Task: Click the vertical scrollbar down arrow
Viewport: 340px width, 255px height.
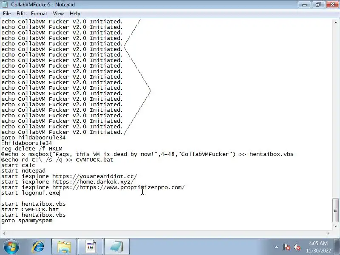Action: point(336,227)
